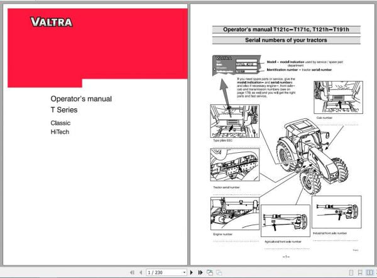
Task: Click the greyed next view icon
Action: click(x=219, y=272)
